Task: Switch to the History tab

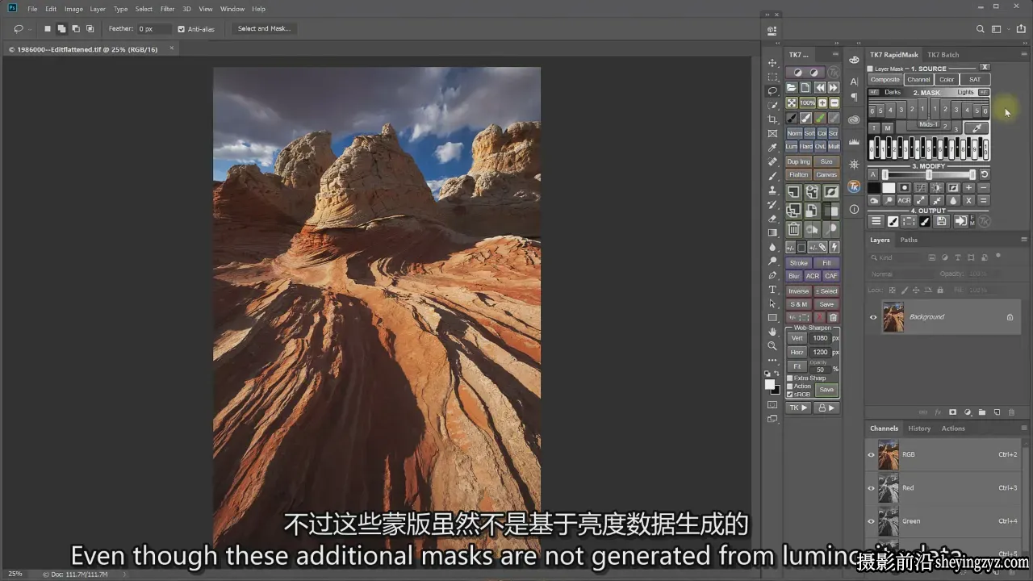Action: (x=919, y=428)
